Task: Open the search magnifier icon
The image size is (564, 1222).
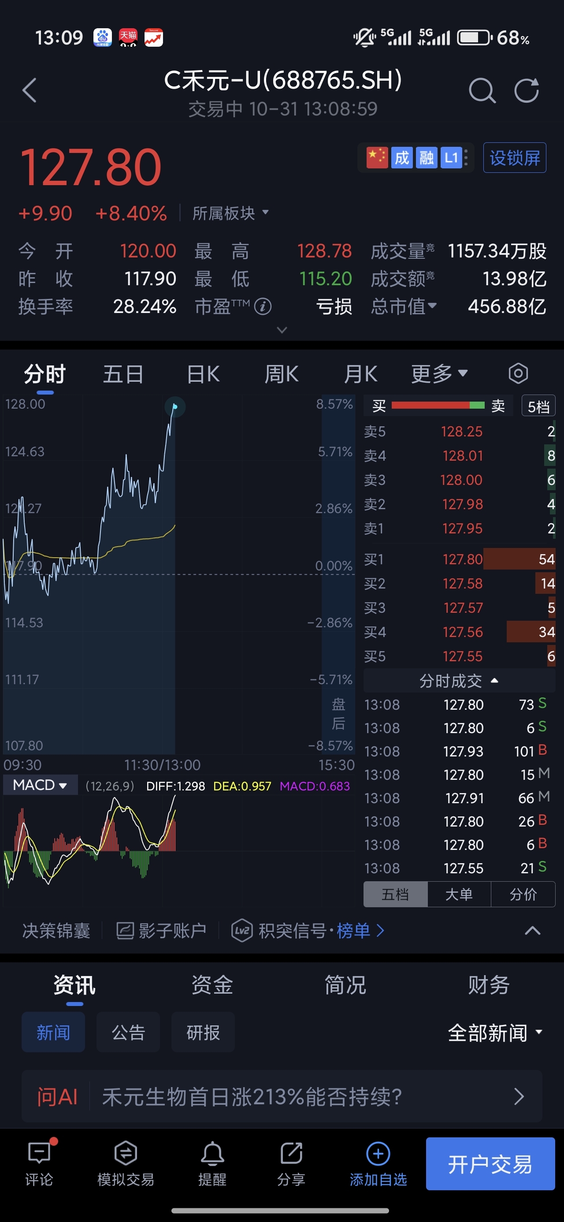Action: point(482,90)
